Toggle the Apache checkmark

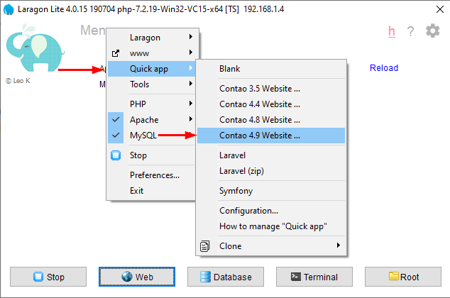116,120
